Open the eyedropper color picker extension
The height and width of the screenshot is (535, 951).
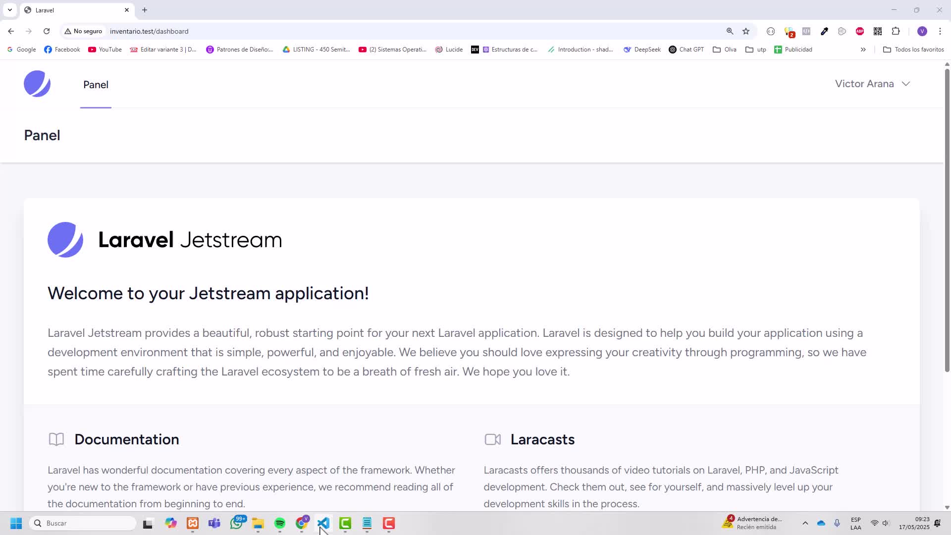click(824, 31)
